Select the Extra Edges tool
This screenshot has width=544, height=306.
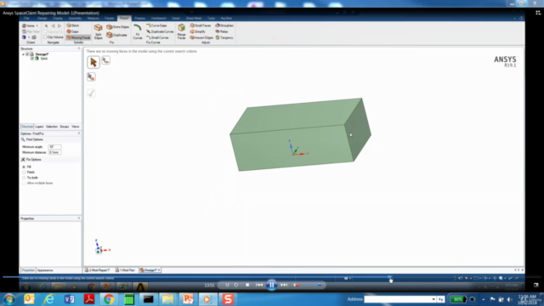click(117, 26)
